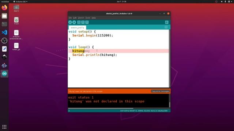Show Applications grid in dock
The width and height of the screenshot is (234, 131).
pyautogui.click(x=4, y=127)
